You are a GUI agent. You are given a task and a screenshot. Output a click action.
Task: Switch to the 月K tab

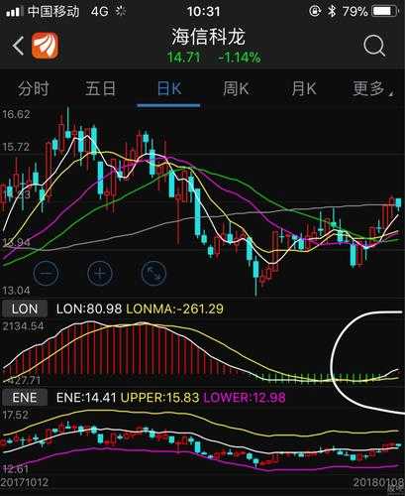point(304,88)
